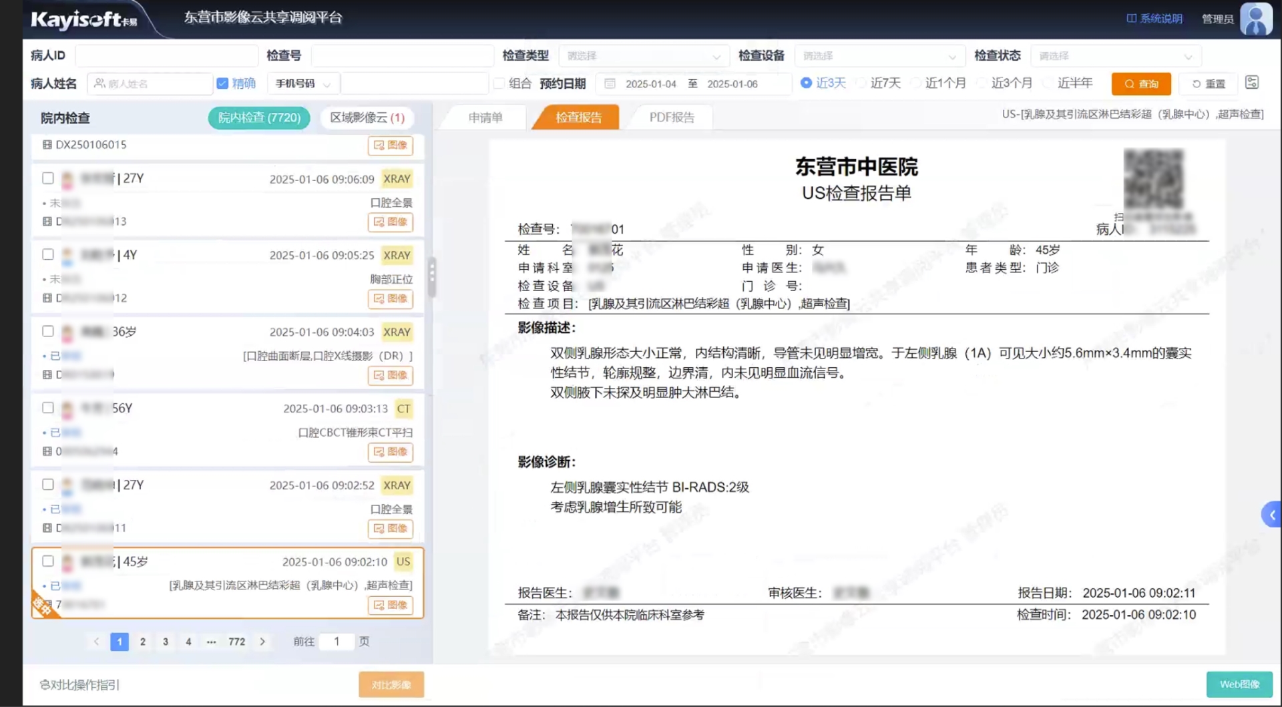Image resolution: width=1282 pixels, height=707 pixels.
Task: Open 图像 for the 口腔全景 09:06:09 exam
Action: pyautogui.click(x=391, y=222)
